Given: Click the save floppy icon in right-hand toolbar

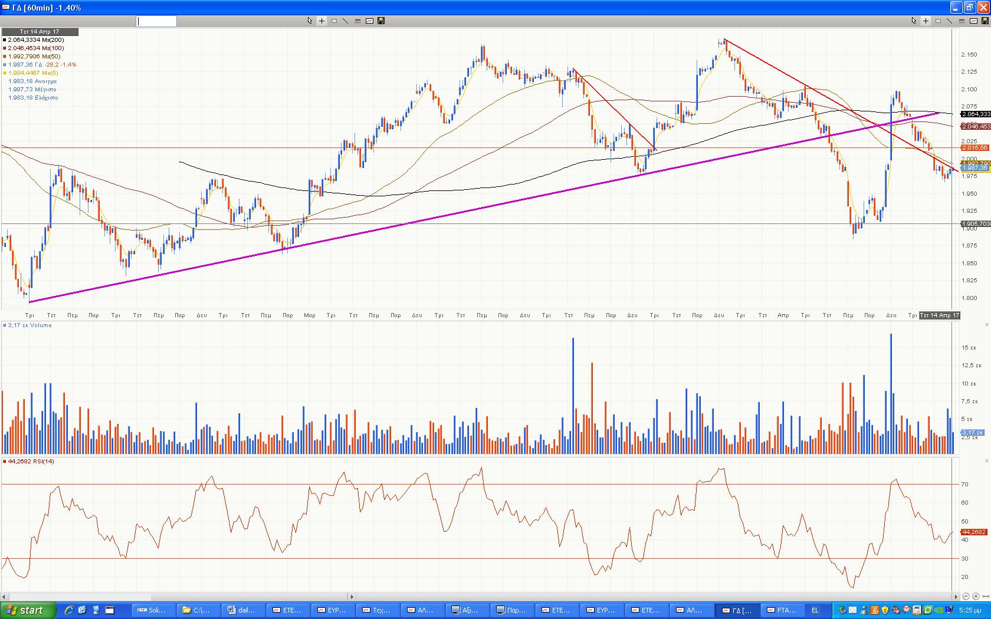Looking at the screenshot, I should (x=985, y=21).
